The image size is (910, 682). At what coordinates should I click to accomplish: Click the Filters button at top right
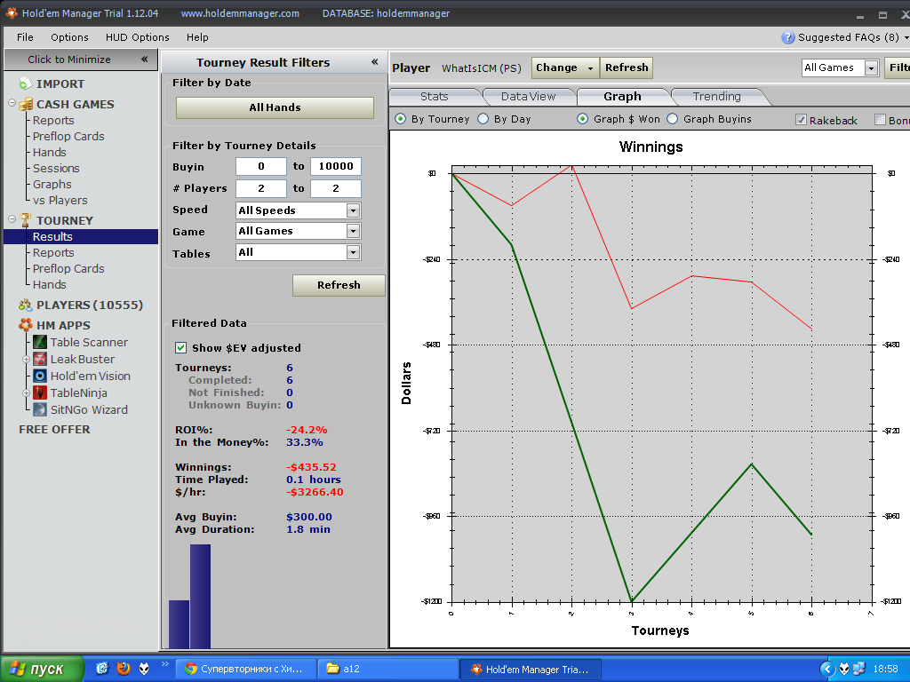(898, 67)
